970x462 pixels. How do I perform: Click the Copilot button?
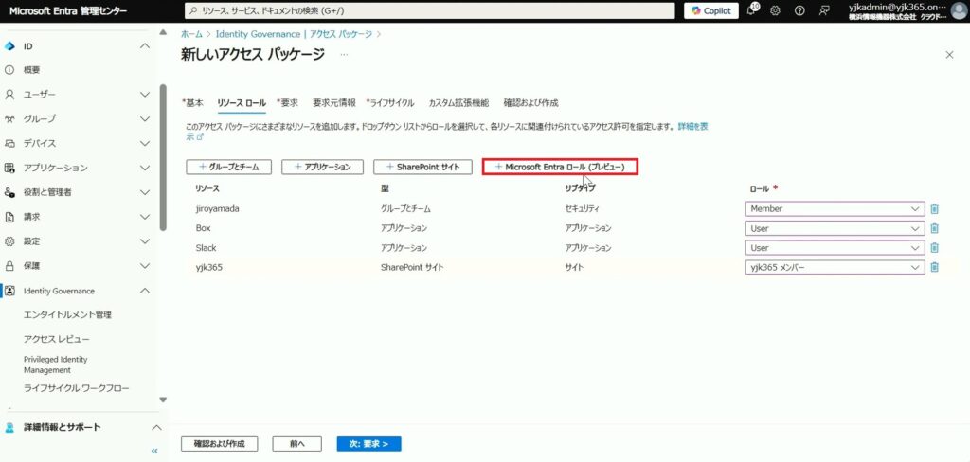pyautogui.click(x=710, y=10)
